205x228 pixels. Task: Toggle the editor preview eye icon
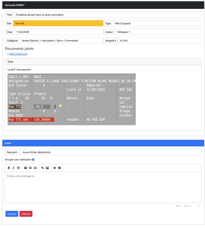point(55,168)
